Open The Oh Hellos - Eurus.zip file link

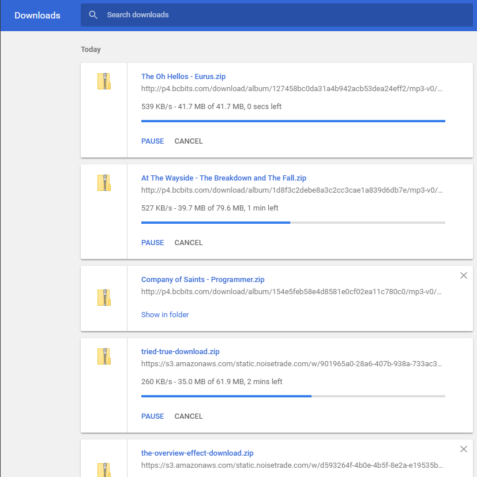183,76
